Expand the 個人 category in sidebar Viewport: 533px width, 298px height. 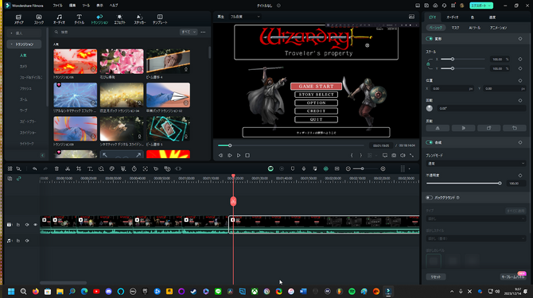[x=12, y=33]
